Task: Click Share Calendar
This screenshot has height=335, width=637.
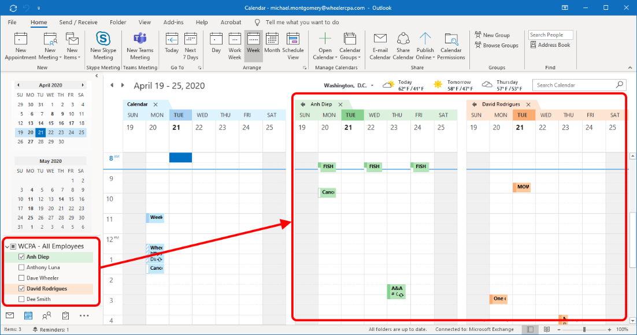Action: [403, 46]
